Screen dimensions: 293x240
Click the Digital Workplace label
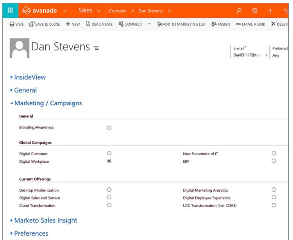click(34, 162)
